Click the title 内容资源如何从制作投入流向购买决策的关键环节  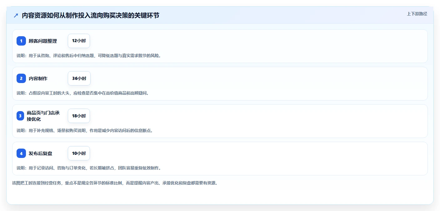click(x=91, y=15)
